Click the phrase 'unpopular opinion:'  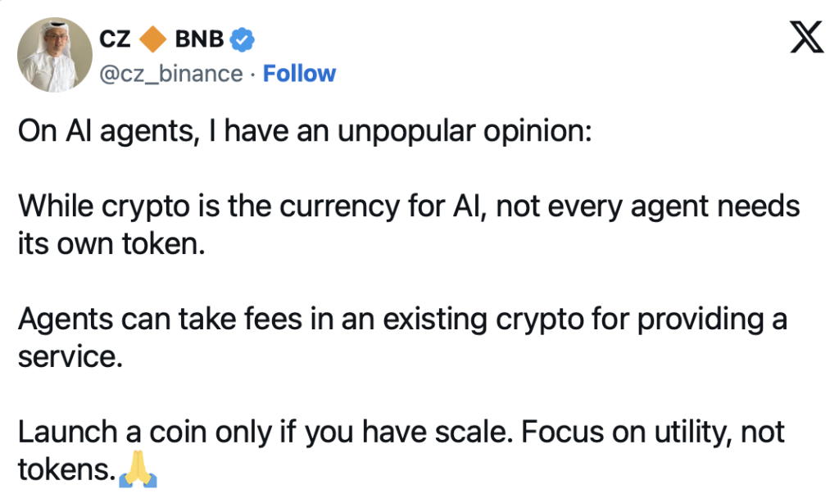click(x=465, y=130)
